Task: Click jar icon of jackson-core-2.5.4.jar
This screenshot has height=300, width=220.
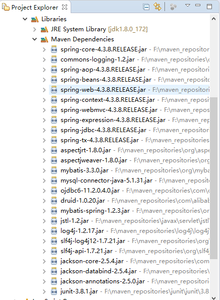Action: [54, 261]
